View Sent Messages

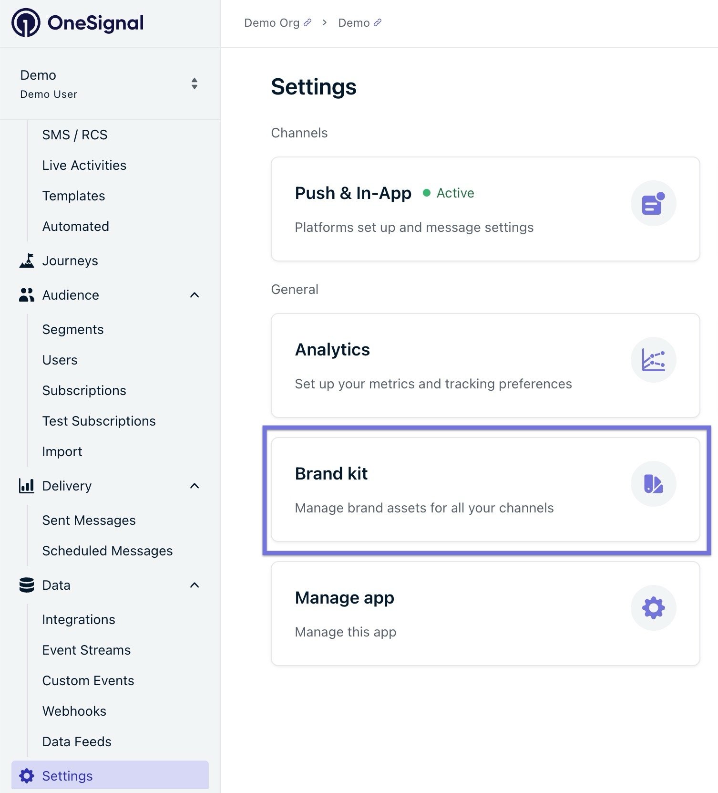89,520
